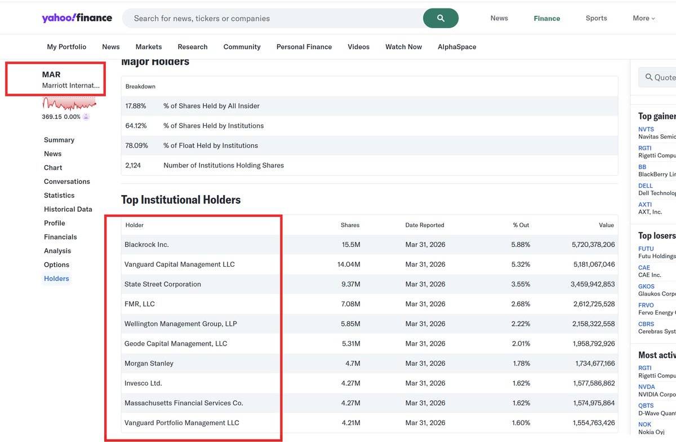
Task: Open the News link in top bar
Action: pos(499,18)
